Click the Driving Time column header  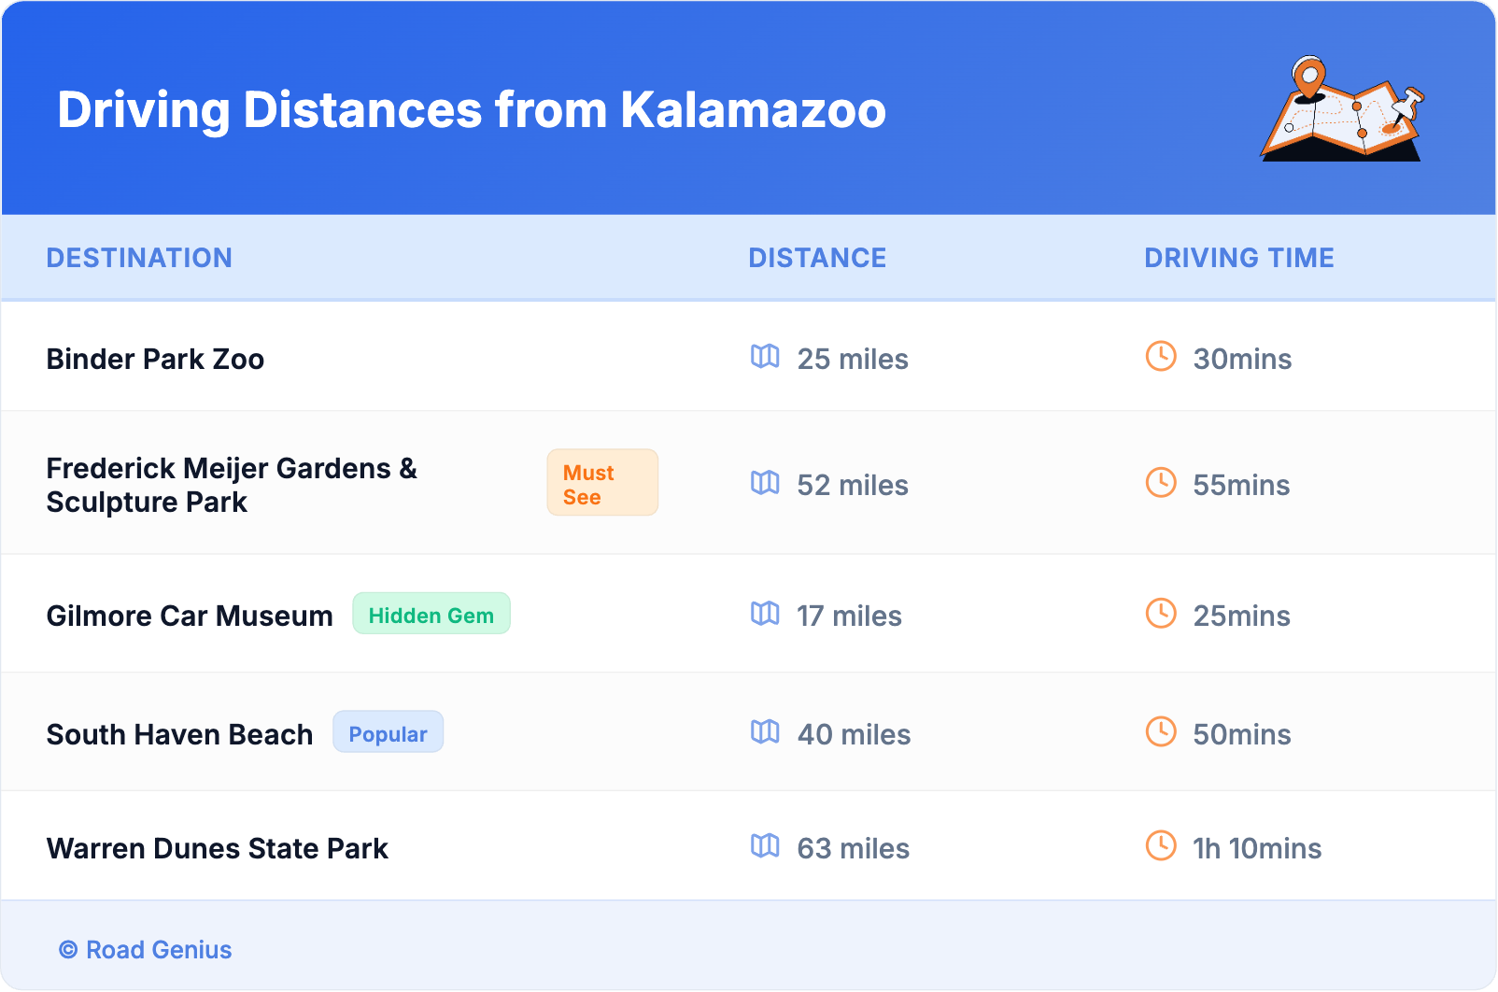(x=1239, y=258)
